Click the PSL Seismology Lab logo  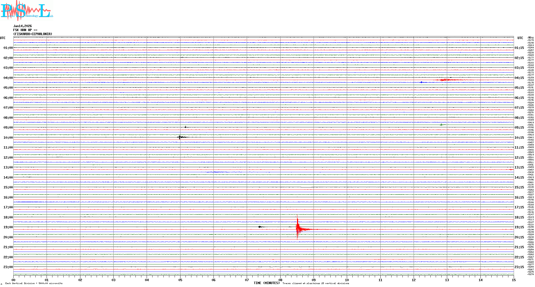pyautogui.click(x=27, y=11)
